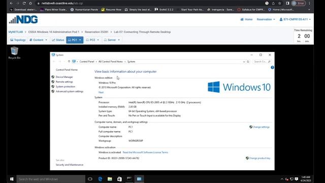Image resolution: width=325 pixels, height=183 pixels.
Task: Click Reservation 25281 breadcrumb
Action: click(96, 32)
